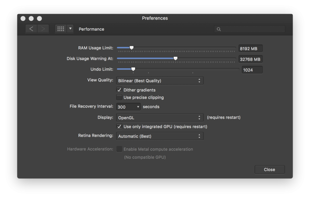The width and height of the screenshot is (310, 199).
Task: Click the Disk Usage Warning At label
Action: point(90,59)
